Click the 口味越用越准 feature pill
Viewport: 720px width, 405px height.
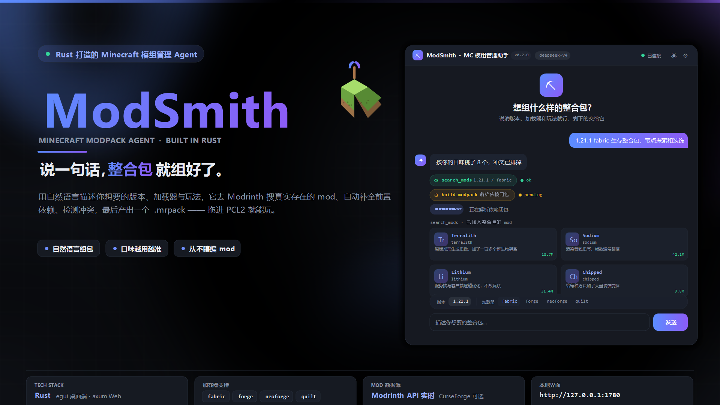pyautogui.click(x=137, y=249)
